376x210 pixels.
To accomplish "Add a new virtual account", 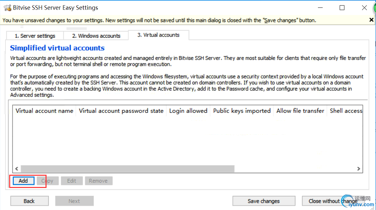I will coord(23,181).
